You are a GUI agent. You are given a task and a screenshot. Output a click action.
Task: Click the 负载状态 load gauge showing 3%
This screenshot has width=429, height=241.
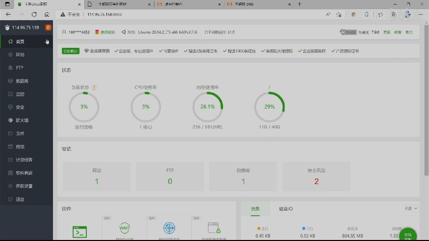[x=84, y=107]
